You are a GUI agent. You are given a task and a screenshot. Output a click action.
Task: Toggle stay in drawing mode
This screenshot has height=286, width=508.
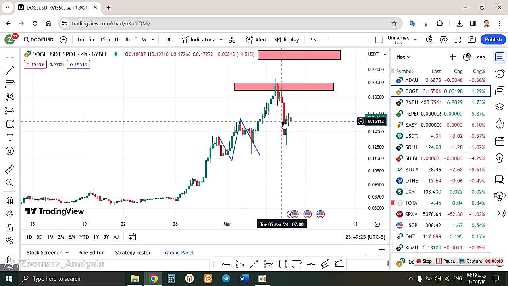click(10, 214)
